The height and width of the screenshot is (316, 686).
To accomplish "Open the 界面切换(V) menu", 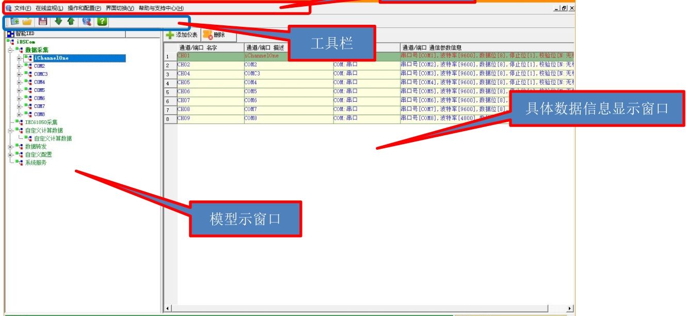I will 120,8.
